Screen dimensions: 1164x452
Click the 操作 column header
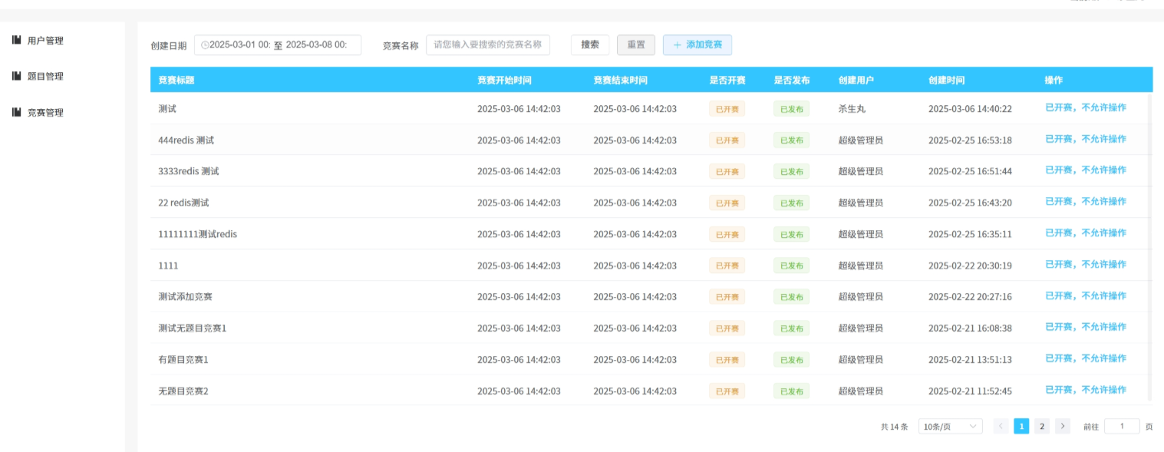(1054, 81)
